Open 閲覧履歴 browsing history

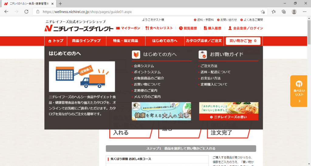click(188, 28)
